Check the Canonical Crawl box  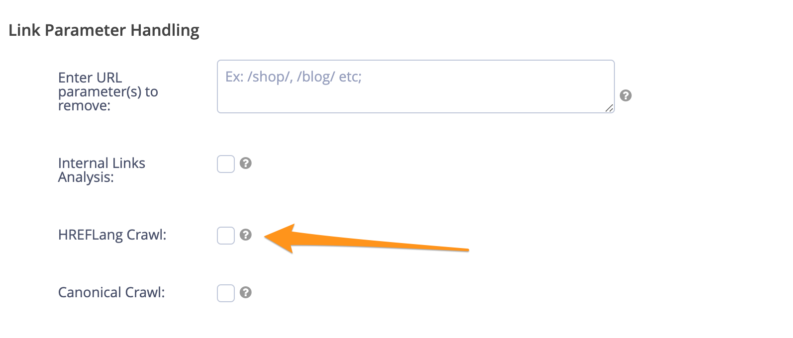(x=226, y=293)
